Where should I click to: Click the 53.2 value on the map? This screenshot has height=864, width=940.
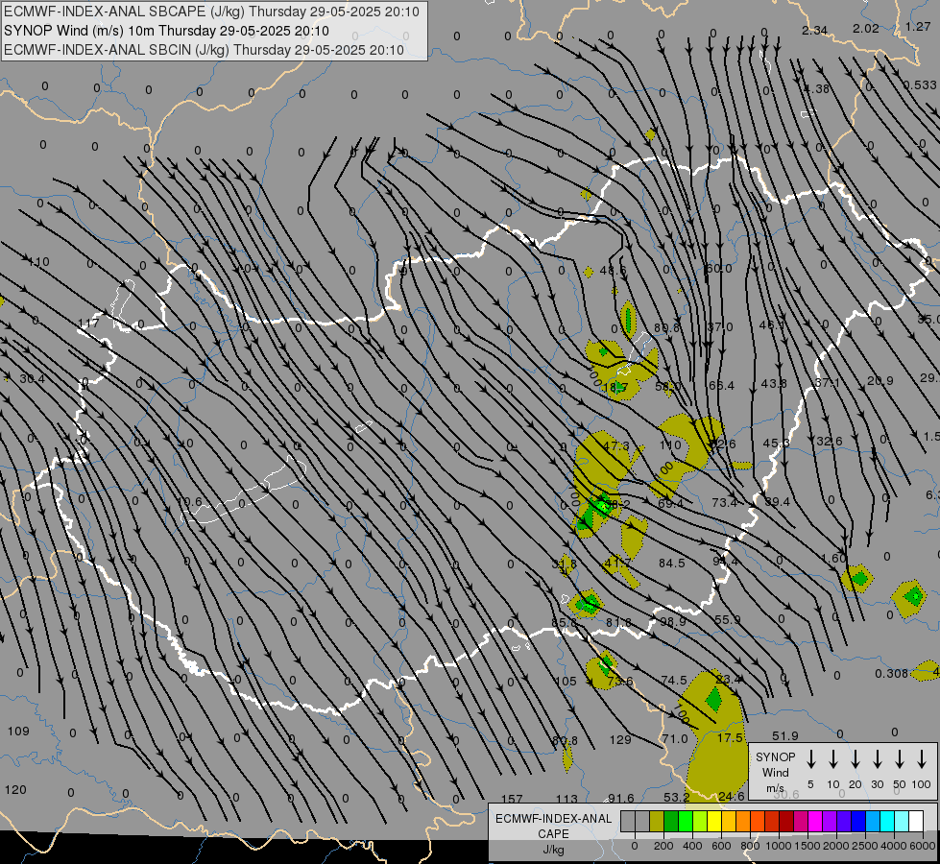click(676, 798)
